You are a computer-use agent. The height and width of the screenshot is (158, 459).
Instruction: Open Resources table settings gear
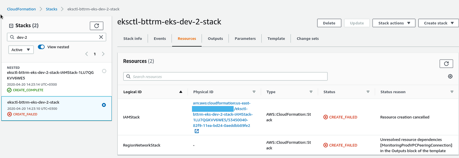450,76
